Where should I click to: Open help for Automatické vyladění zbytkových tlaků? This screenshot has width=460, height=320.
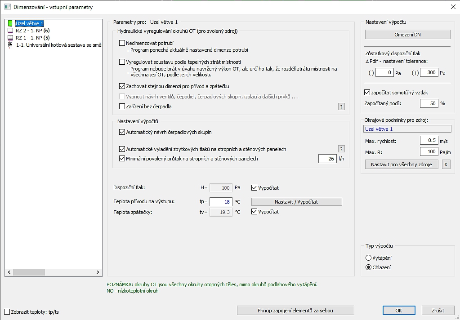point(341,149)
